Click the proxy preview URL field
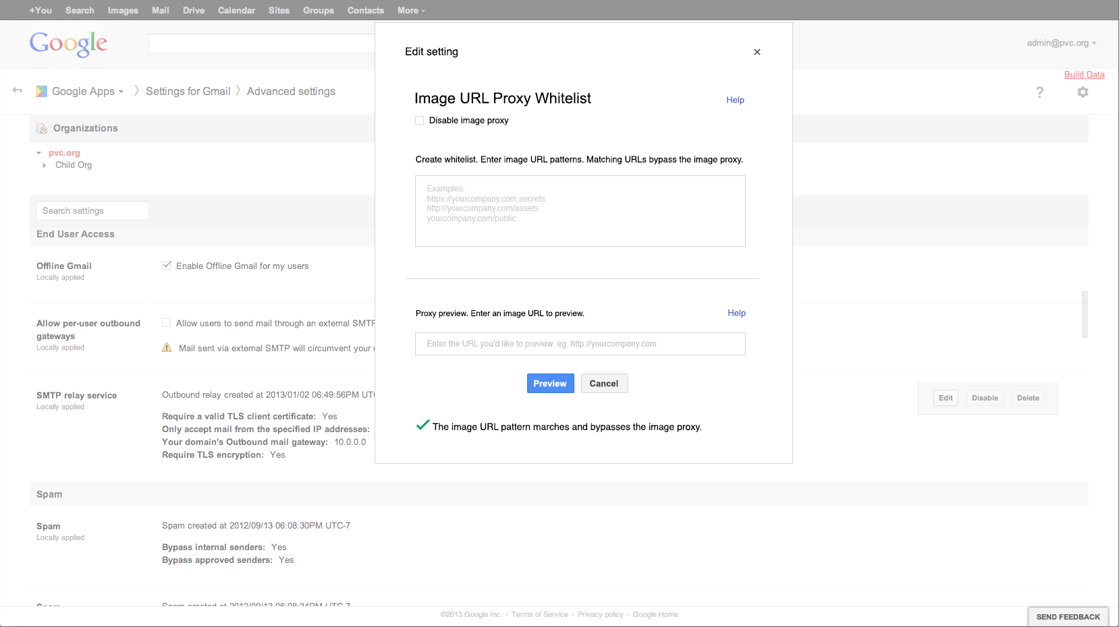Viewport: 1119px width, 627px height. 580,344
